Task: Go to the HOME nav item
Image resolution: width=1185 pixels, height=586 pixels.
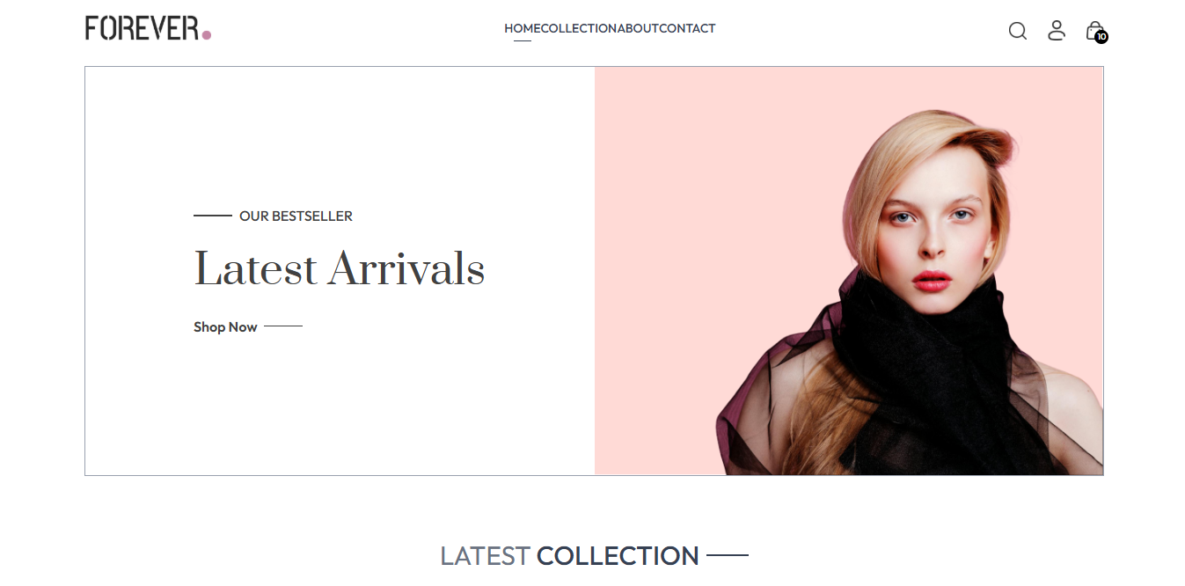Action: pos(522,28)
